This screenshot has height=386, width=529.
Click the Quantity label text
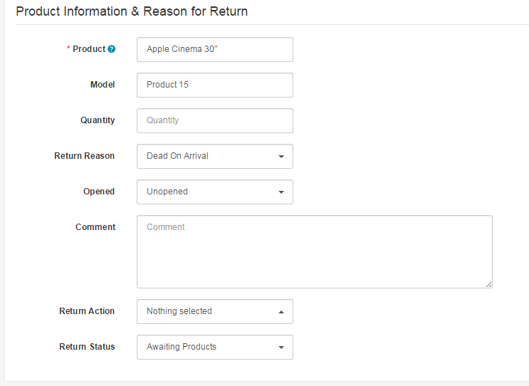click(98, 120)
